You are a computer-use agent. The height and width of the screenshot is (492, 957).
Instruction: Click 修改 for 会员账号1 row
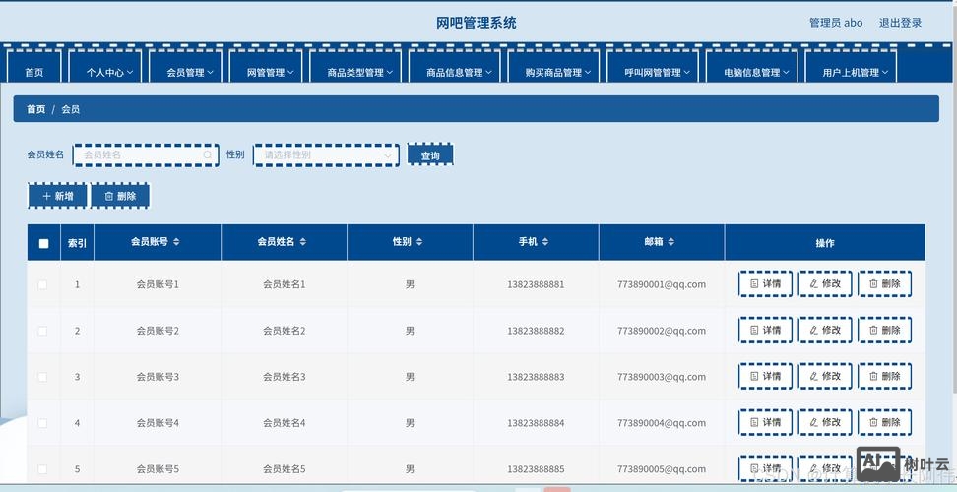825,284
